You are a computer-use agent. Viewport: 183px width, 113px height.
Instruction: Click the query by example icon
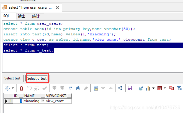coord(96,88)
